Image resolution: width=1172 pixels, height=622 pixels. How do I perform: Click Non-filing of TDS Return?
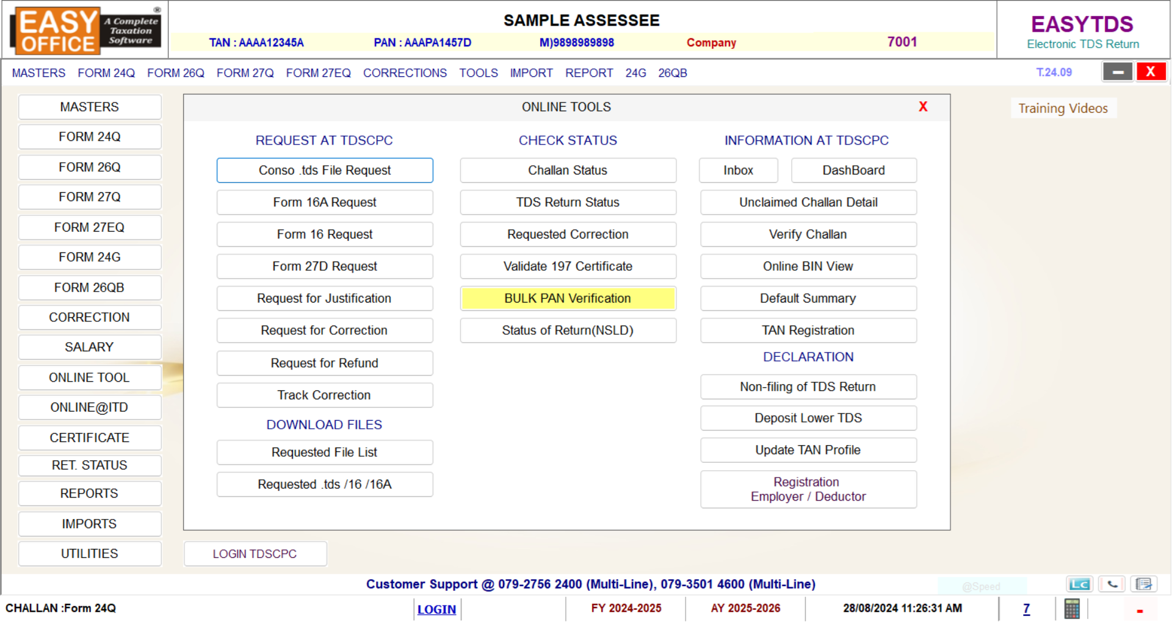809,387
